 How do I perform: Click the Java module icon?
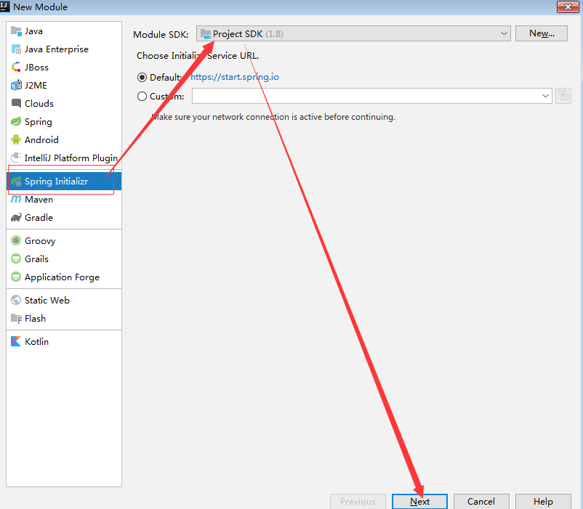coord(16,31)
